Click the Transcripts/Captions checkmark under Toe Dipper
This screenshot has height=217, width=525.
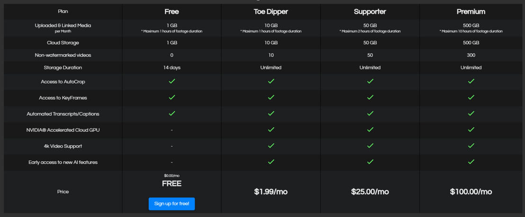(x=271, y=113)
